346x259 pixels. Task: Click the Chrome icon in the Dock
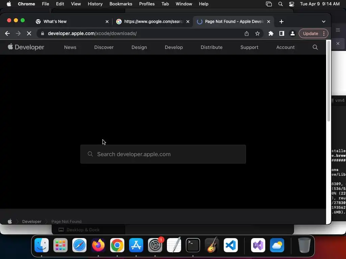click(x=117, y=245)
